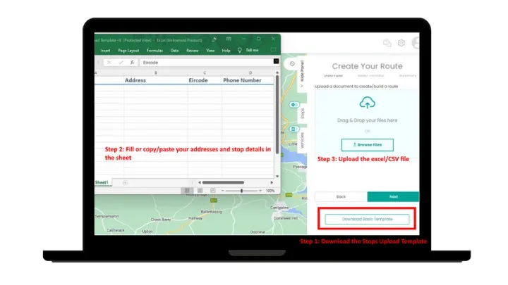Click Carrigaline label on the map
This screenshot has width=508, height=285.
279,208
